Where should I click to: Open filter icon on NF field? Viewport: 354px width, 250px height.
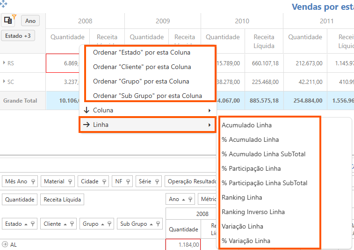point(128,181)
